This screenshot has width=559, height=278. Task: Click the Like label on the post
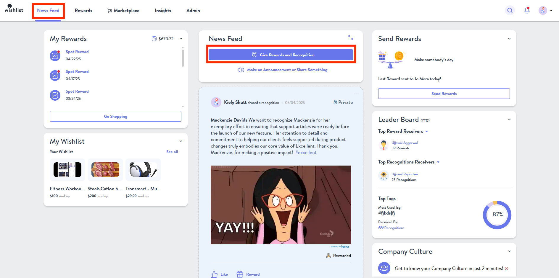pyautogui.click(x=224, y=274)
